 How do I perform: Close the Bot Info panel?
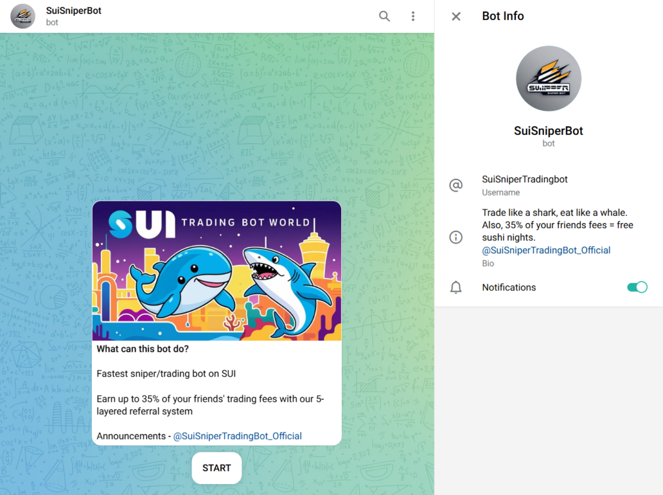coord(456,16)
